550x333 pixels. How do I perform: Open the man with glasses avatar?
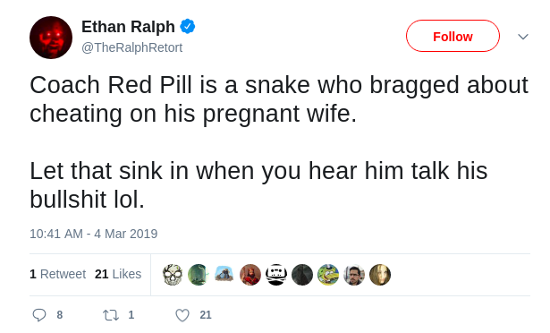click(x=354, y=274)
